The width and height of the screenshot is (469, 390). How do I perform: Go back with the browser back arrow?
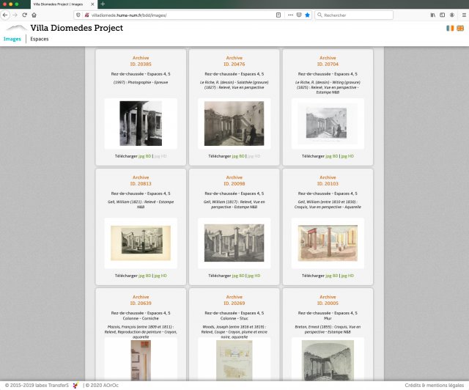click(x=5, y=15)
